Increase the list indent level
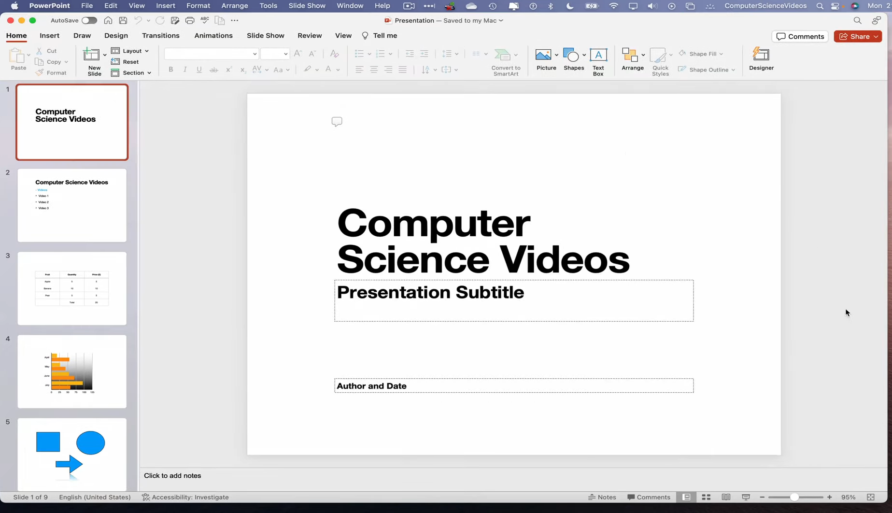This screenshot has height=513, width=892. point(424,54)
